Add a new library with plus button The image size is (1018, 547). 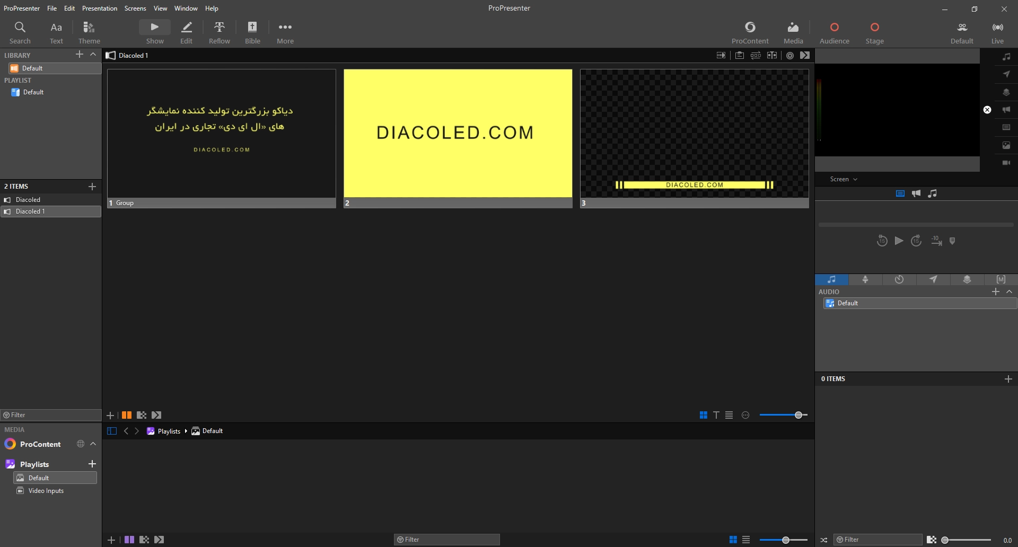pyautogui.click(x=80, y=55)
